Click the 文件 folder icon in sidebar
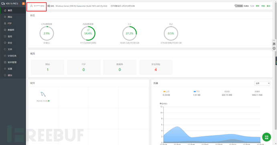The height and width of the screenshot is (145, 277). point(5,49)
